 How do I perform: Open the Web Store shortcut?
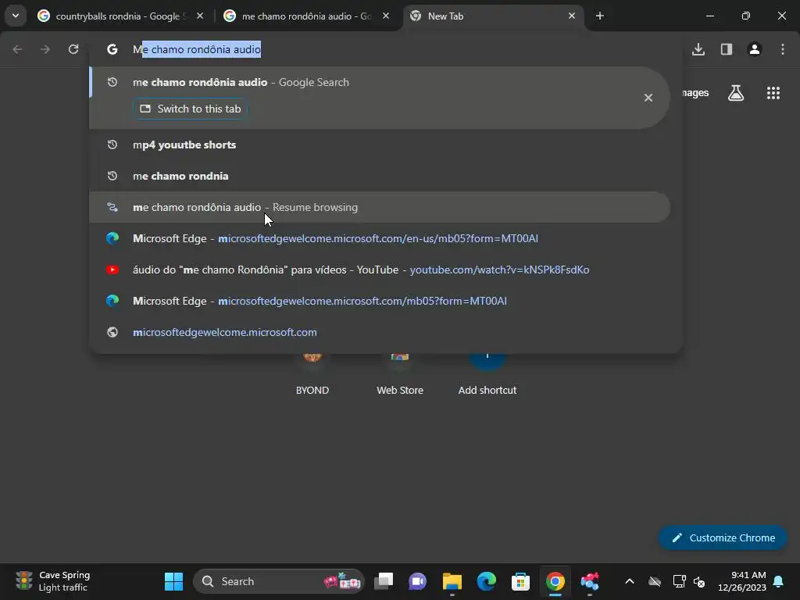[x=400, y=375]
